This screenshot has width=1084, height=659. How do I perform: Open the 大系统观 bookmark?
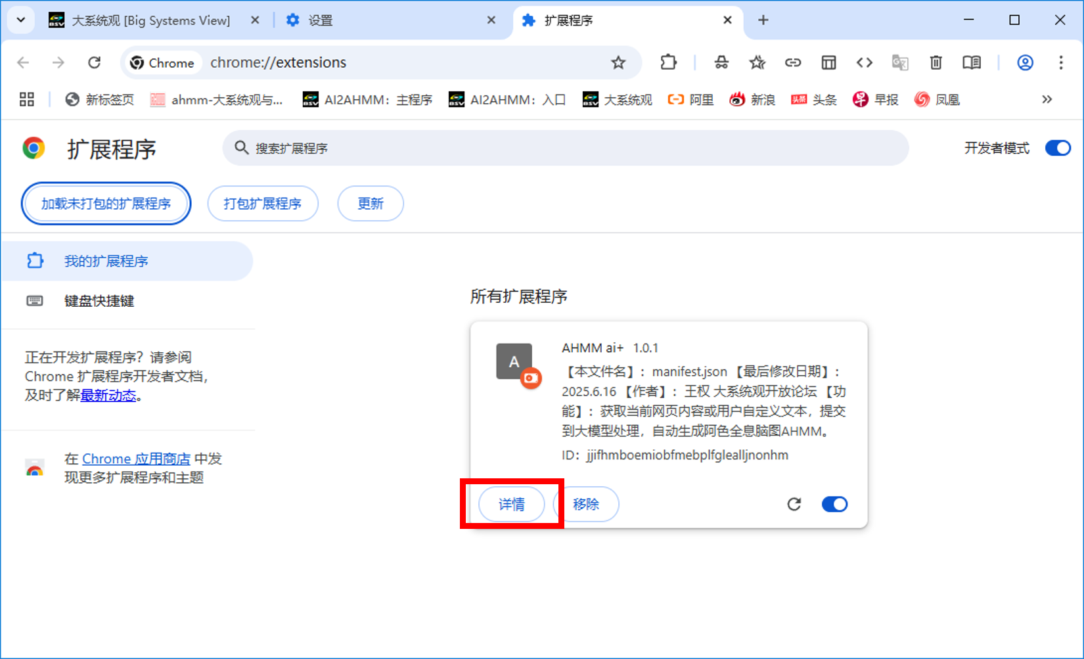(x=618, y=99)
